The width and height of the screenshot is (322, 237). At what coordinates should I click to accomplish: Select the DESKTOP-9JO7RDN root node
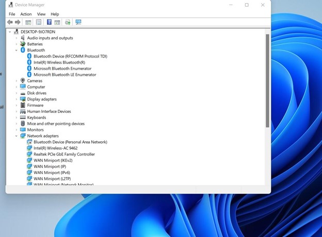[37, 31]
